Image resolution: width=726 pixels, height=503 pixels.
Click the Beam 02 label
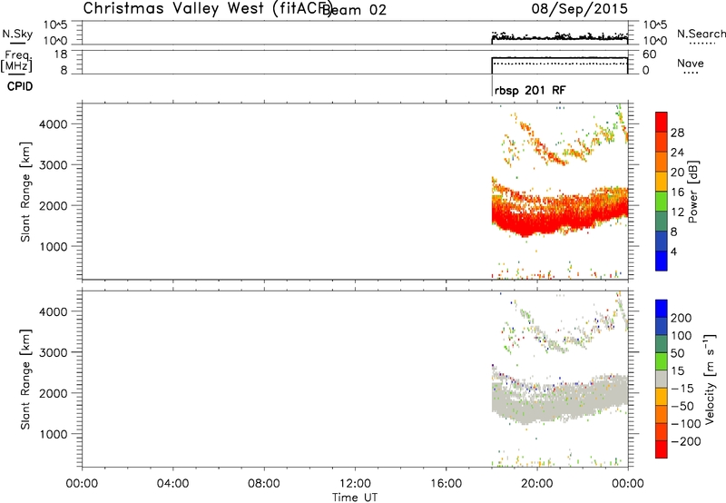click(354, 10)
